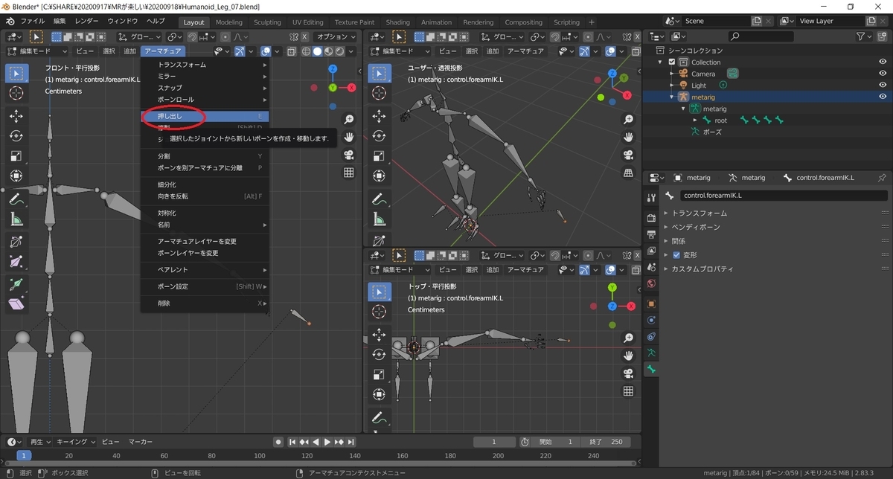The width and height of the screenshot is (893, 479).
Task: Select the Scale tool in front viewport toolbar
Action: 16,156
